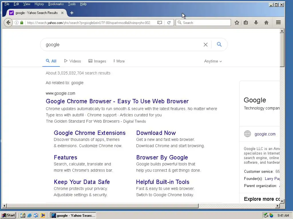293x219 pixels.
Task: Click the vertical scrollbar thumb
Action: coord(282,50)
